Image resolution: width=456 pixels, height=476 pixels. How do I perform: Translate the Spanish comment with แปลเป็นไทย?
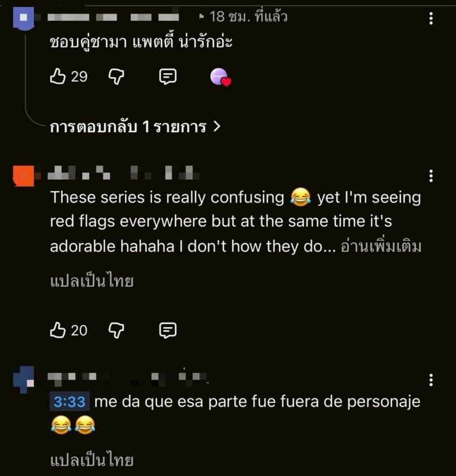pos(92,460)
